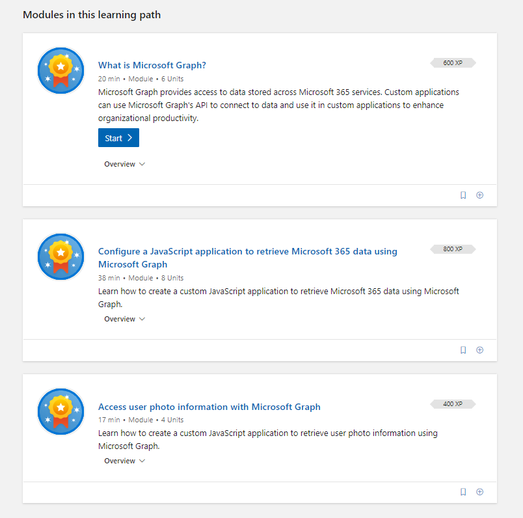Add What is Microsoft Graph to collection
Image resolution: width=523 pixels, height=518 pixels.
click(x=479, y=195)
